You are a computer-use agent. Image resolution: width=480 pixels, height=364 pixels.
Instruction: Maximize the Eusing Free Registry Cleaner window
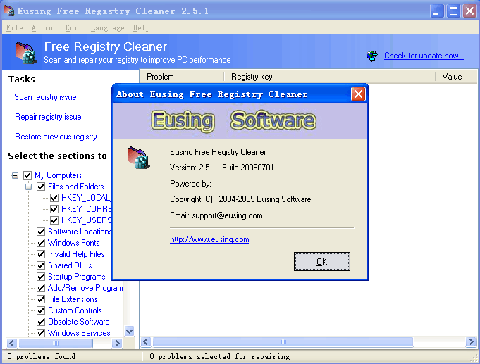453,11
